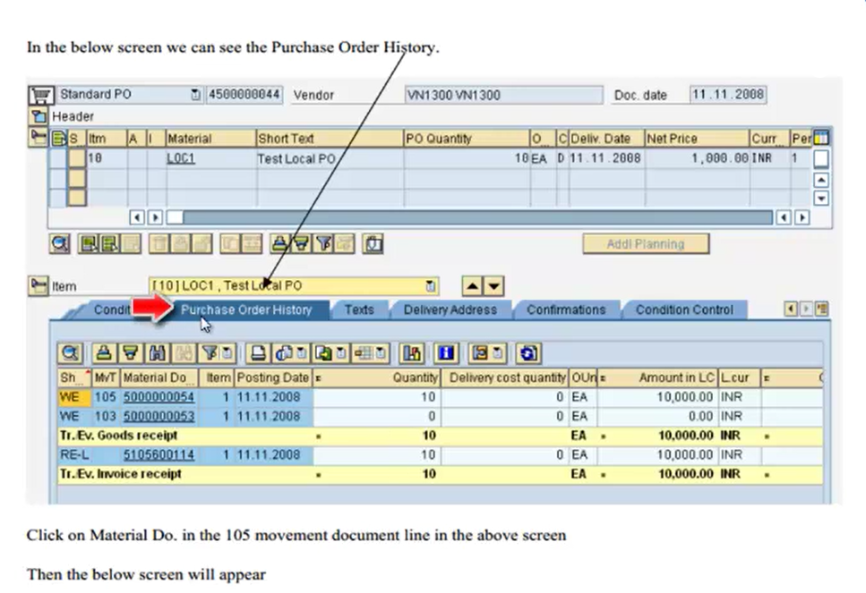Sort descending in Purchase Order History toolbar
The height and width of the screenshot is (593, 866).
pyautogui.click(x=131, y=353)
